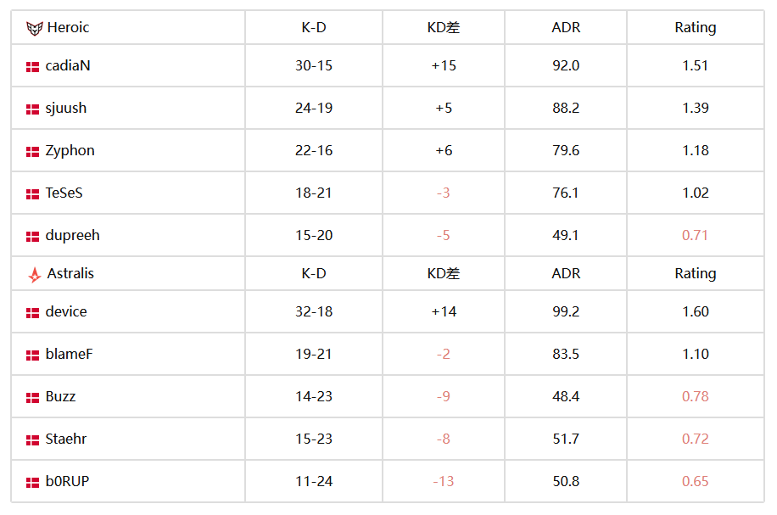Screen dimensions: 777x515
Task: Click the KD差 header in Astralis row
Action: pyautogui.click(x=444, y=273)
